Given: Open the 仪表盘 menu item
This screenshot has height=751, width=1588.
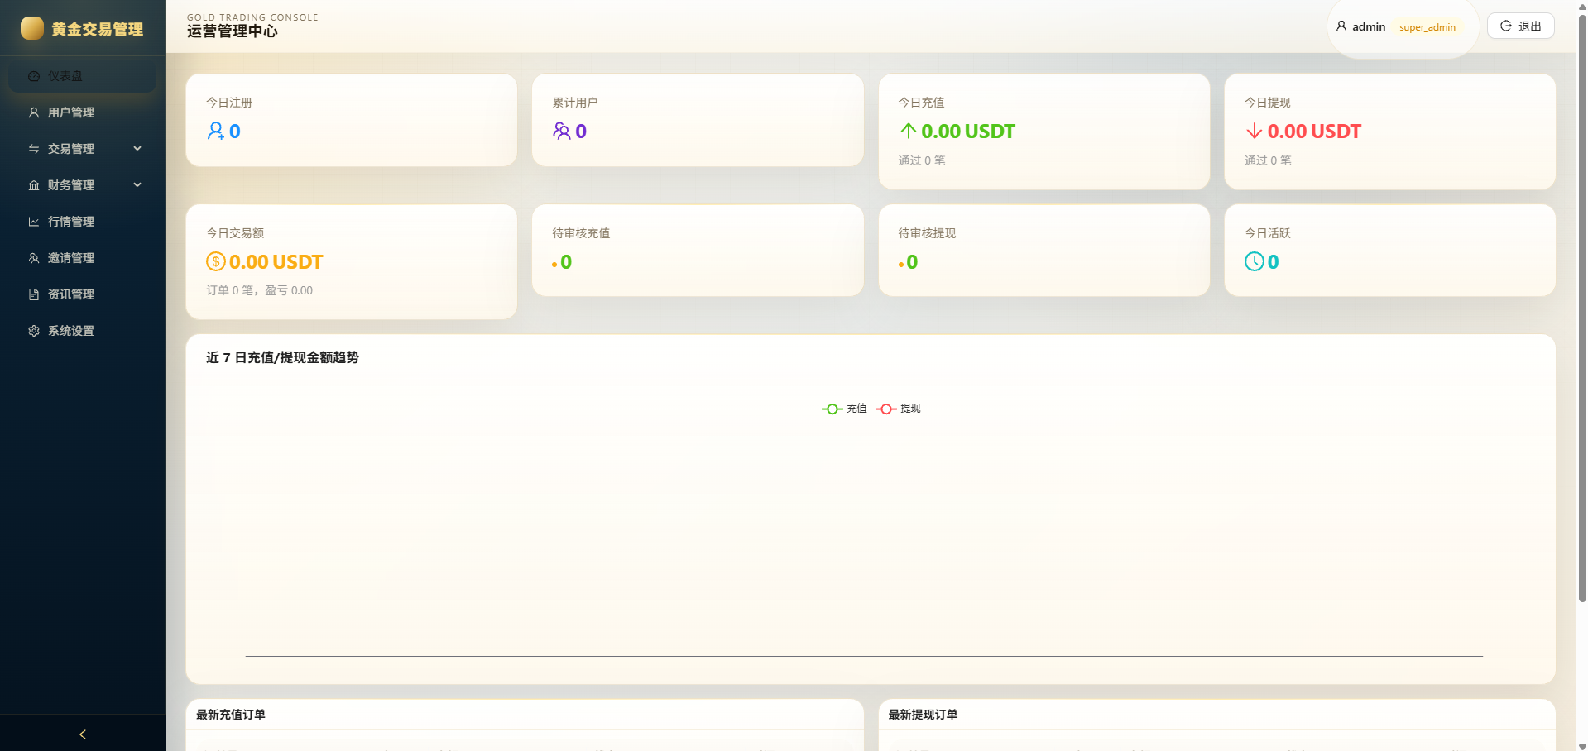Looking at the screenshot, I should coord(83,76).
